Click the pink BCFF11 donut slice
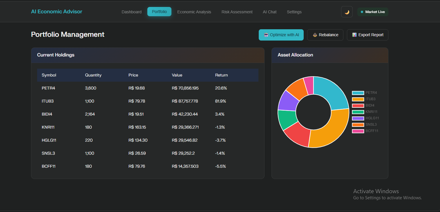This screenshot has height=212, width=440. [309, 85]
